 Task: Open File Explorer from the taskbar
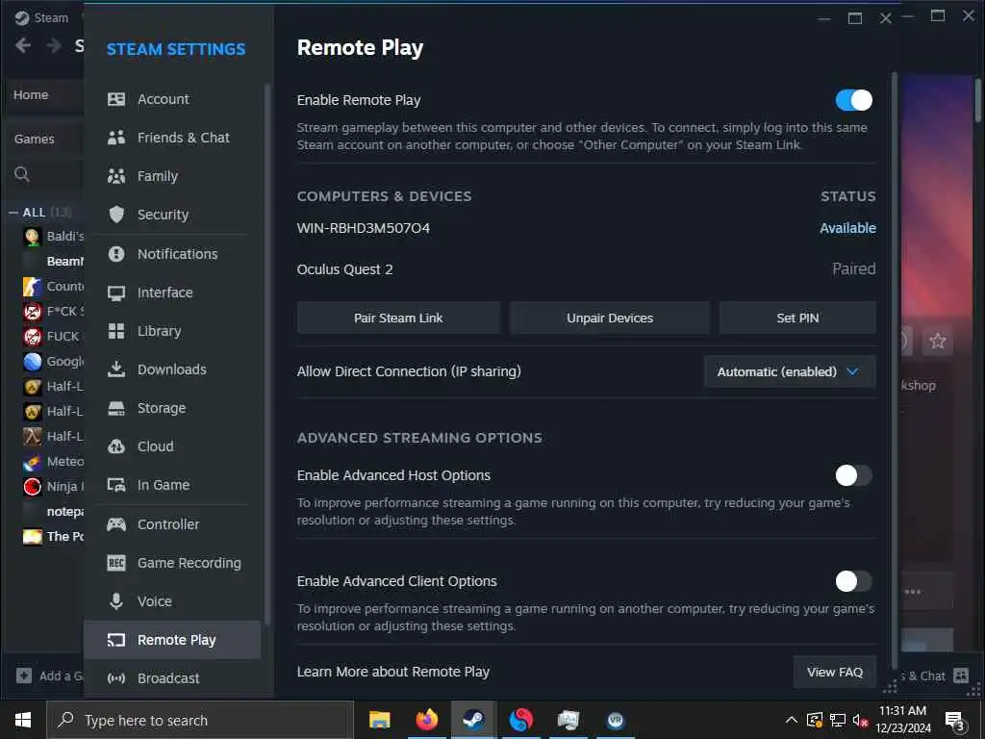click(x=379, y=720)
